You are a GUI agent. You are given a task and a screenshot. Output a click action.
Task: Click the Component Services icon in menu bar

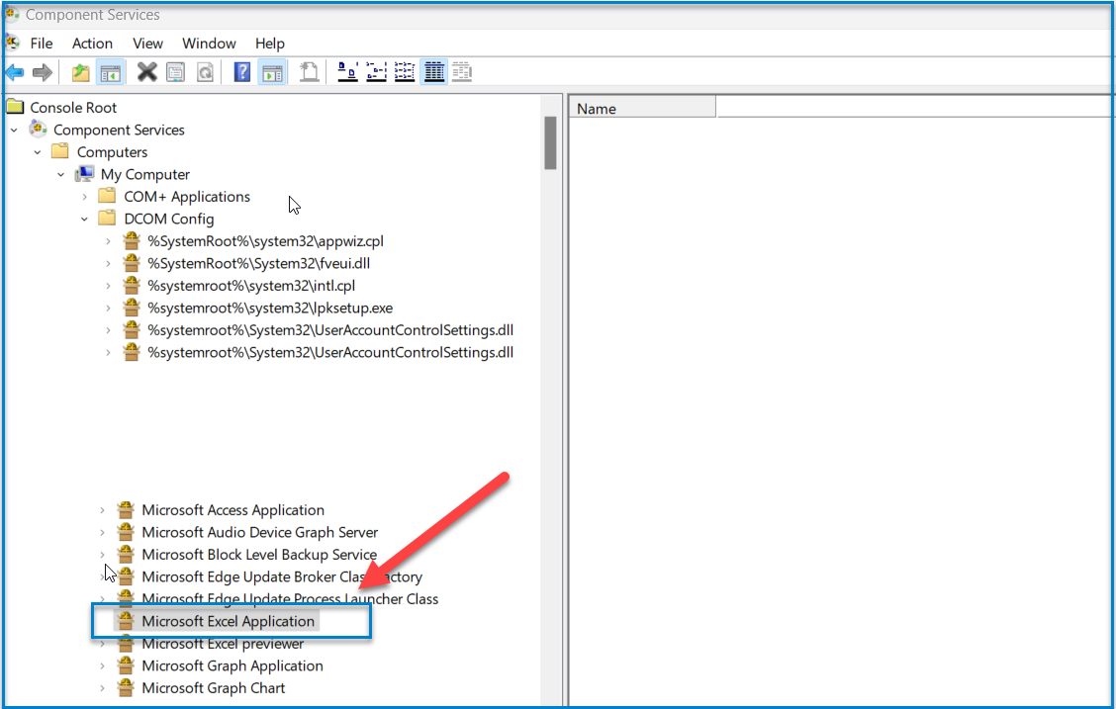tap(12, 44)
